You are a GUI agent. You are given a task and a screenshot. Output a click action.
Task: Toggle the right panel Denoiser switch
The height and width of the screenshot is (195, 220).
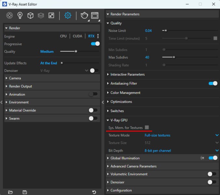coord(212,182)
